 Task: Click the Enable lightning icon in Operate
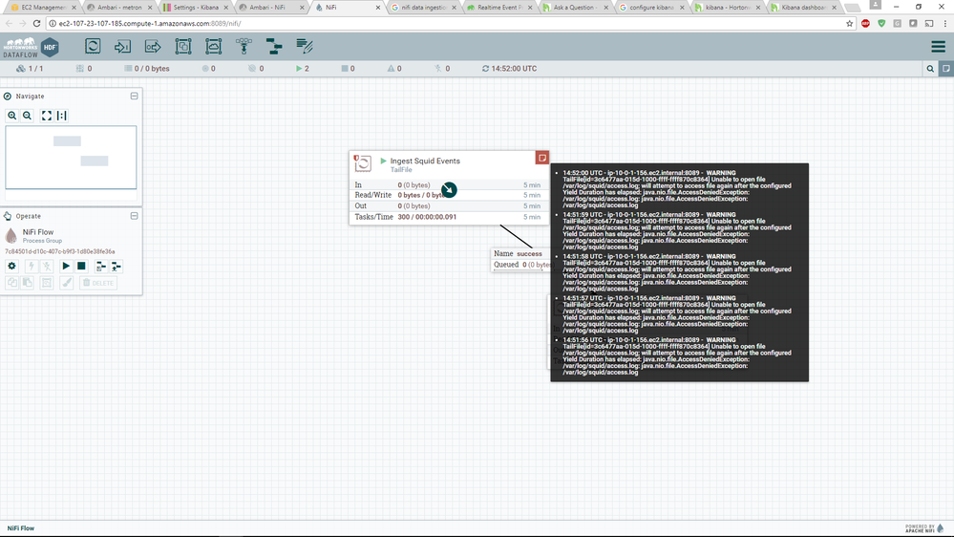point(31,266)
